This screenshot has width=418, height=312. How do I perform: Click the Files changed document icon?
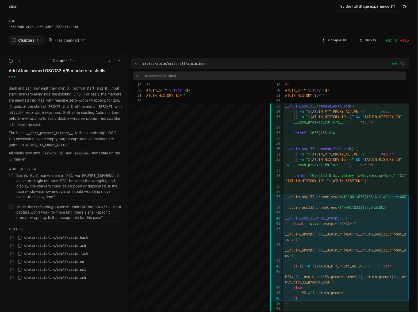tap(50, 40)
